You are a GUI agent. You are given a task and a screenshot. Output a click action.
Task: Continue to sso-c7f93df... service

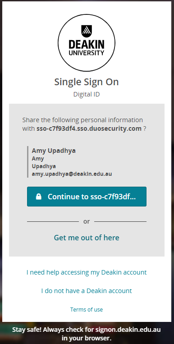(x=87, y=197)
